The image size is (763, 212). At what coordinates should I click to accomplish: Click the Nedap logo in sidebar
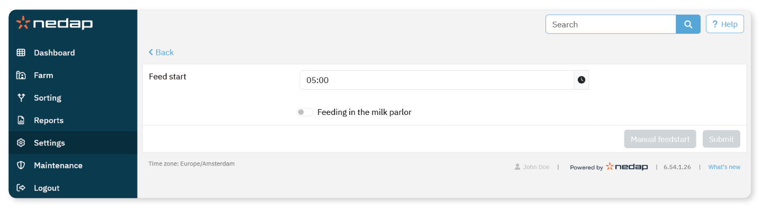[x=54, y=24]
